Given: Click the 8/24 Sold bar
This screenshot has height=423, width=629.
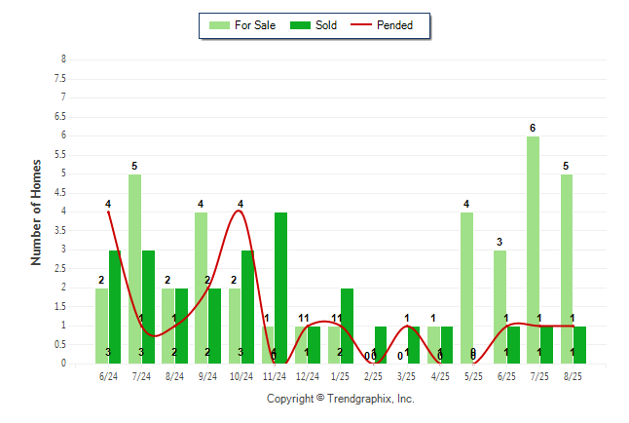Looking at the screenshot, I should click(181, 326).
